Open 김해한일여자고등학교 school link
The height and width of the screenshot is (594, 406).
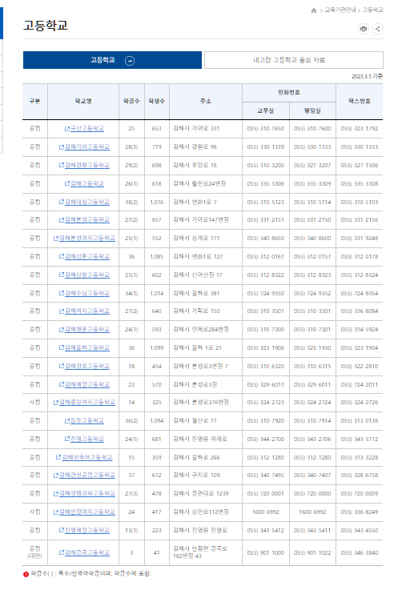click(x=86, y=512)
